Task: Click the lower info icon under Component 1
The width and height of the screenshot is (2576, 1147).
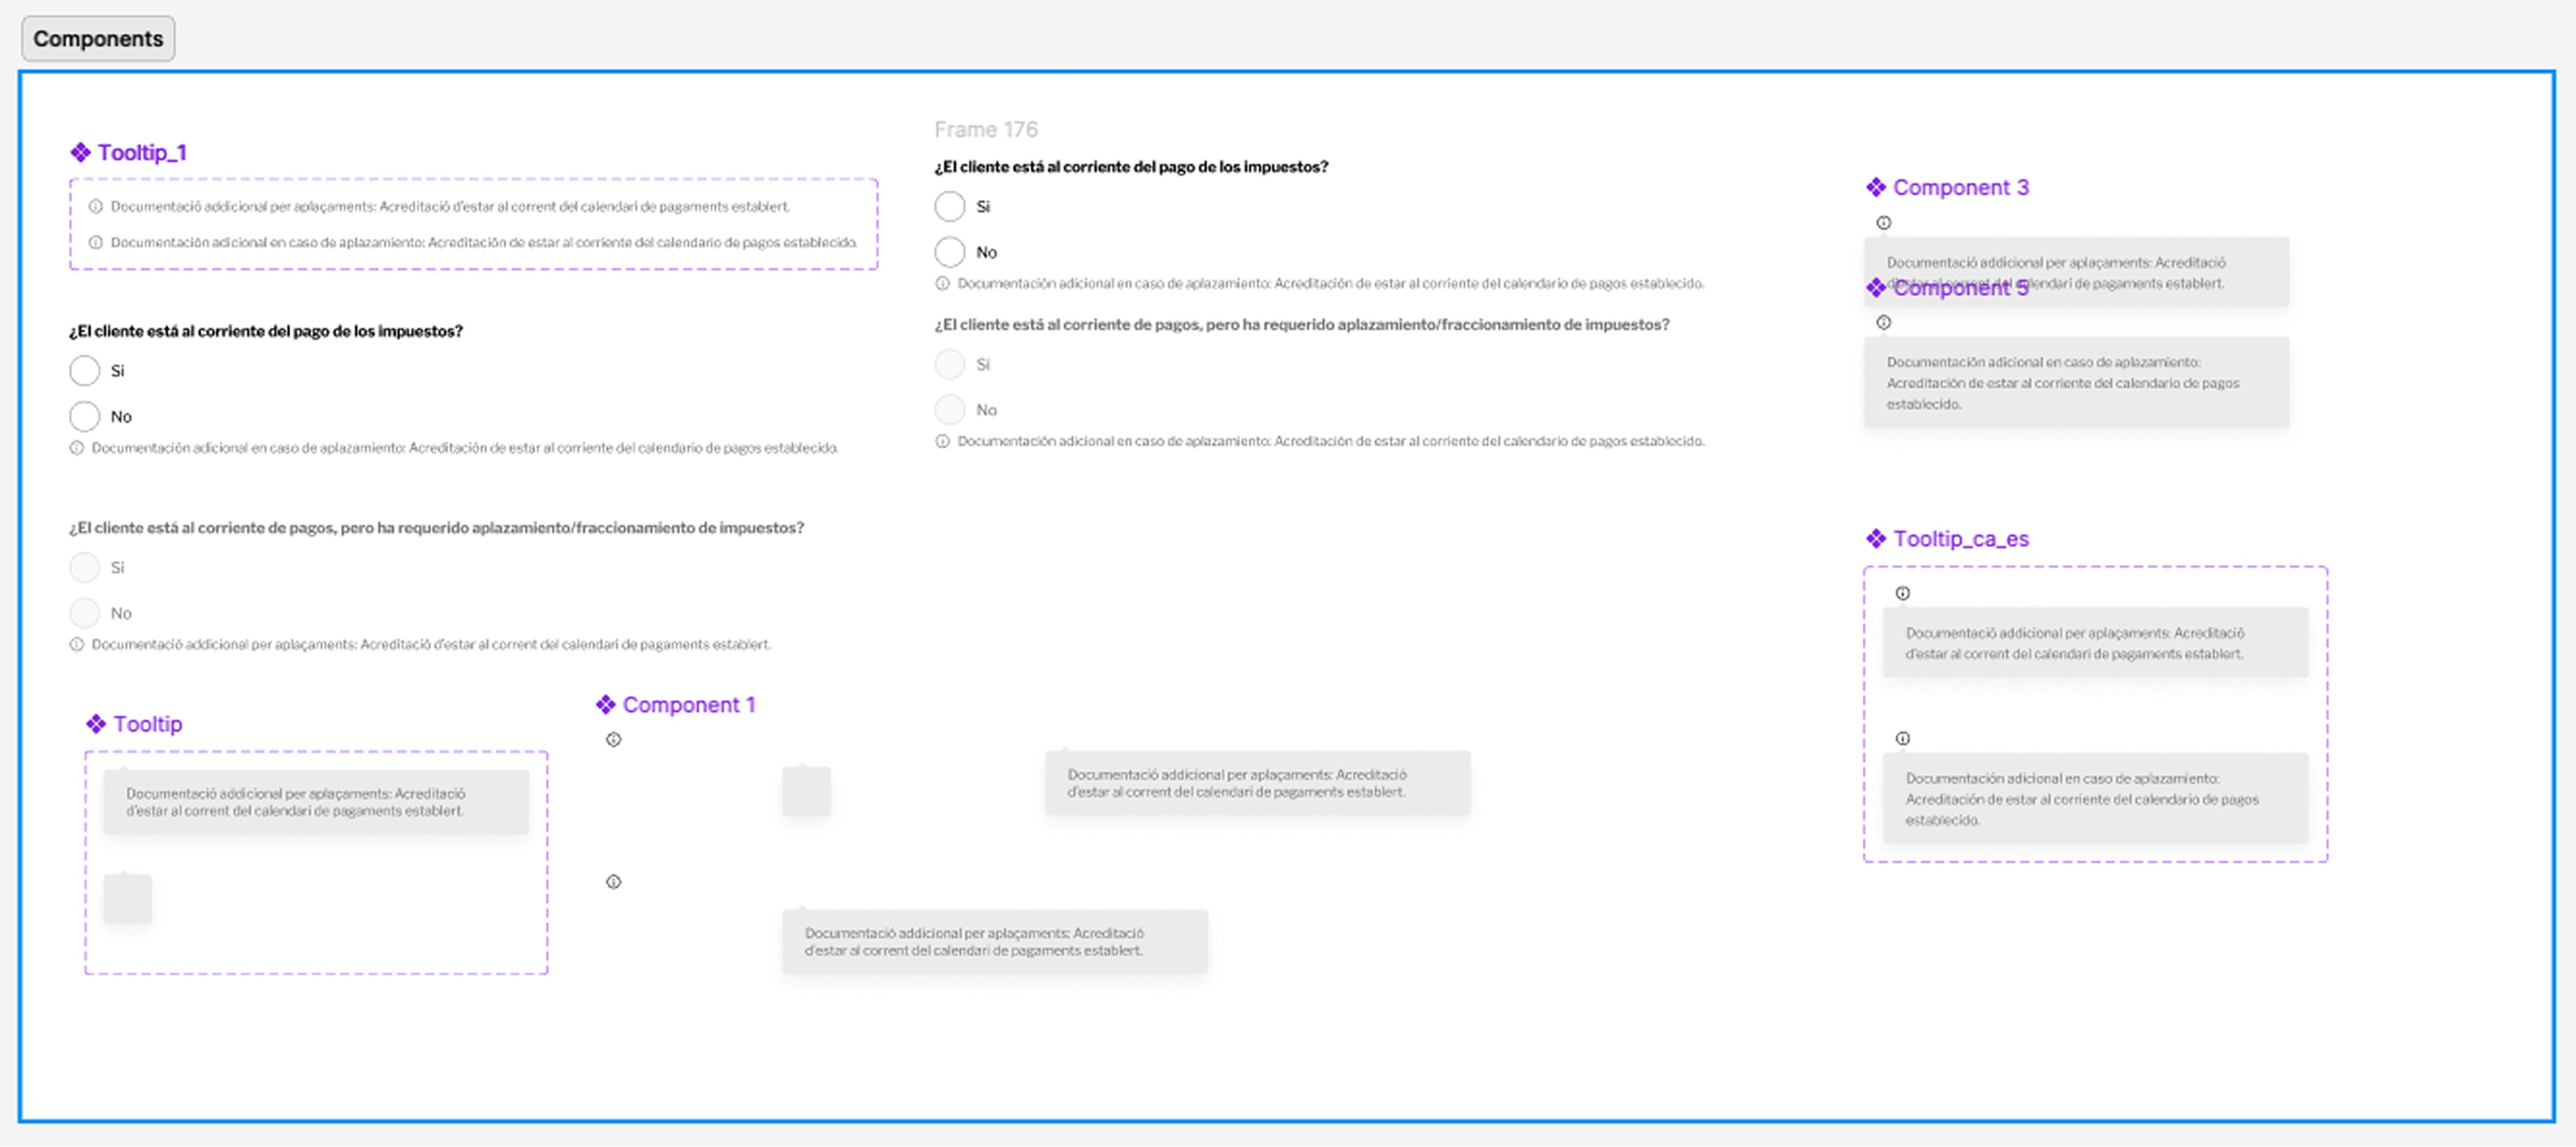Action: (x=614, y=882)
